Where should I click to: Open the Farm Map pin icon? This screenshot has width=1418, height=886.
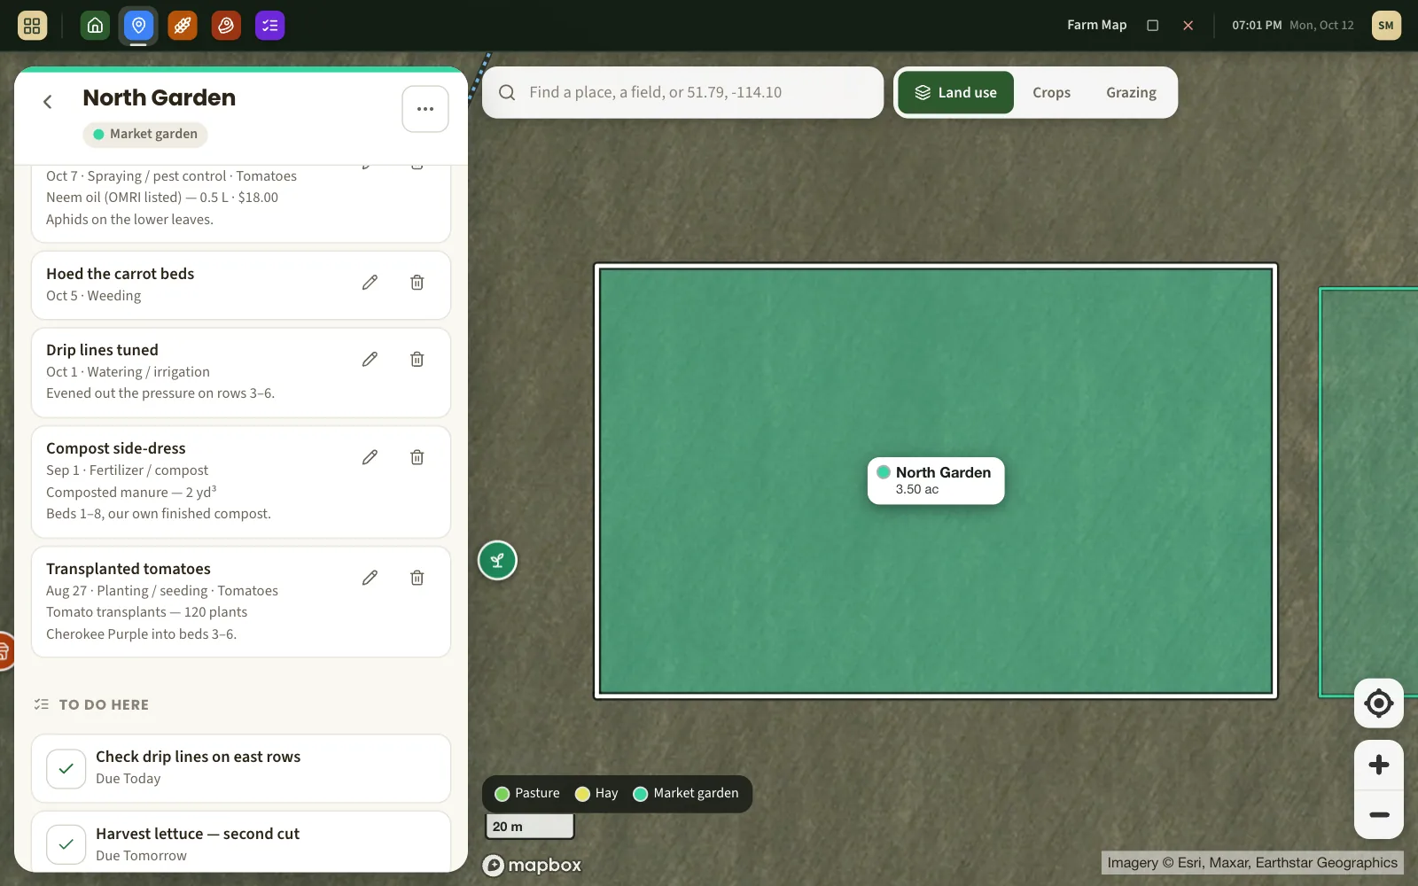[x=138, y=26]
